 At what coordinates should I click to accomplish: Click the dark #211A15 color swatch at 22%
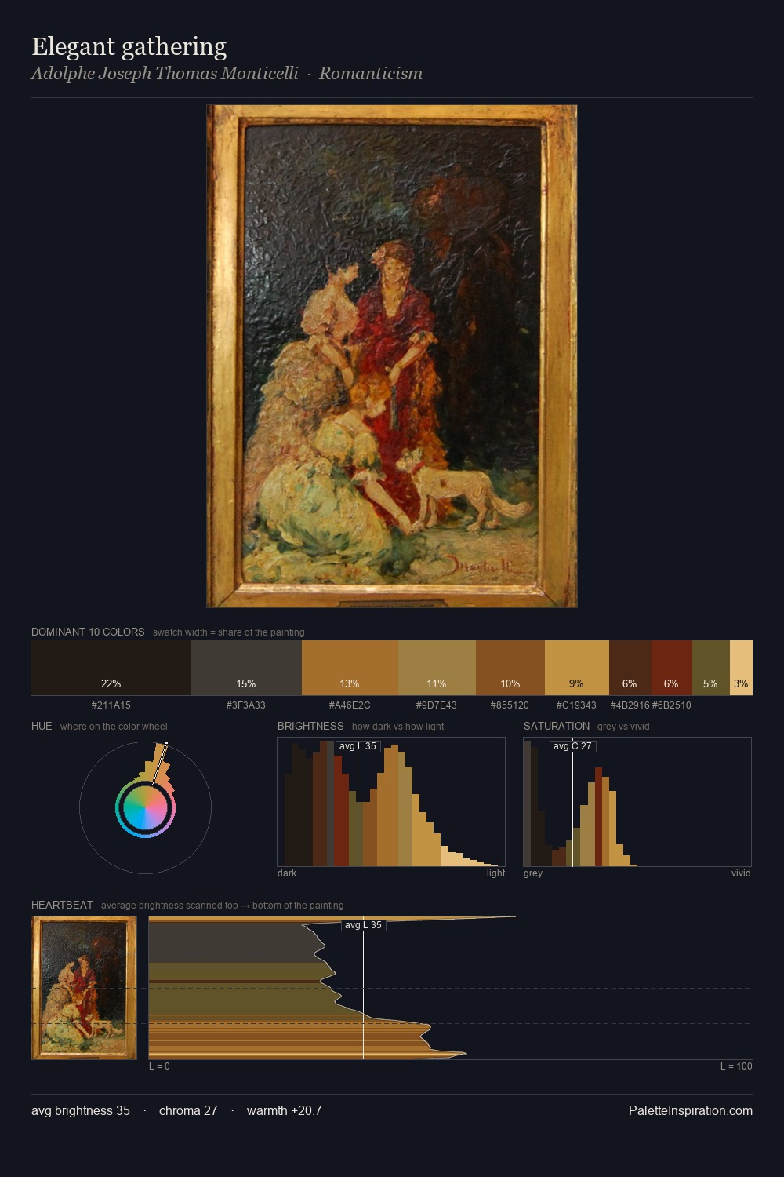point(111,668)
